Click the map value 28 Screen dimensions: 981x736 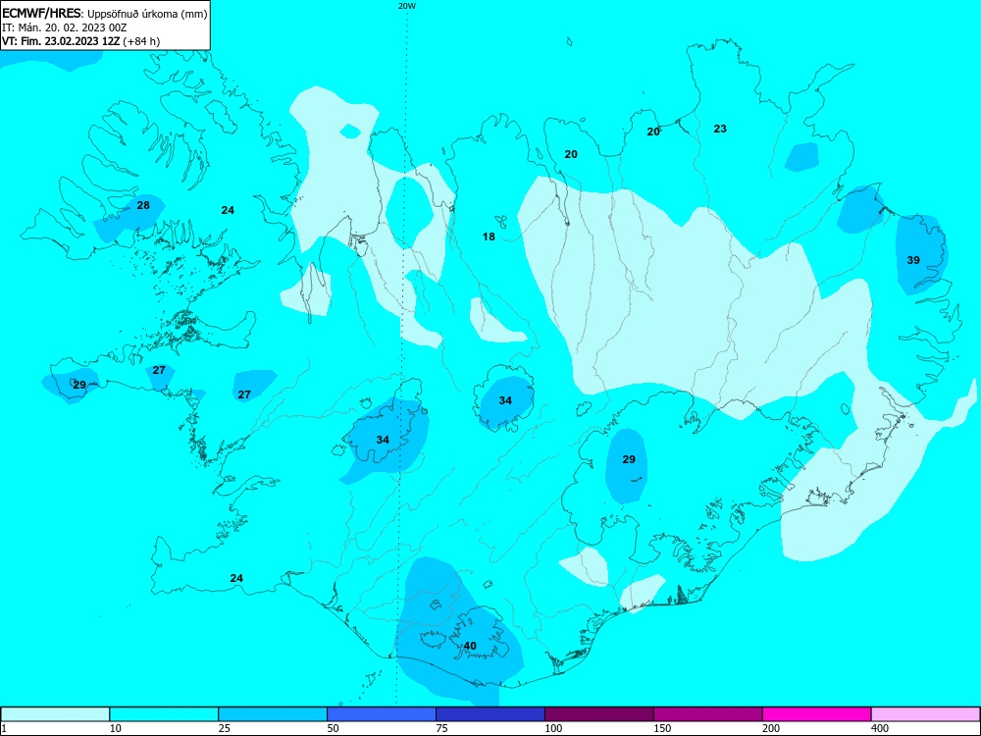pos(143,205)
